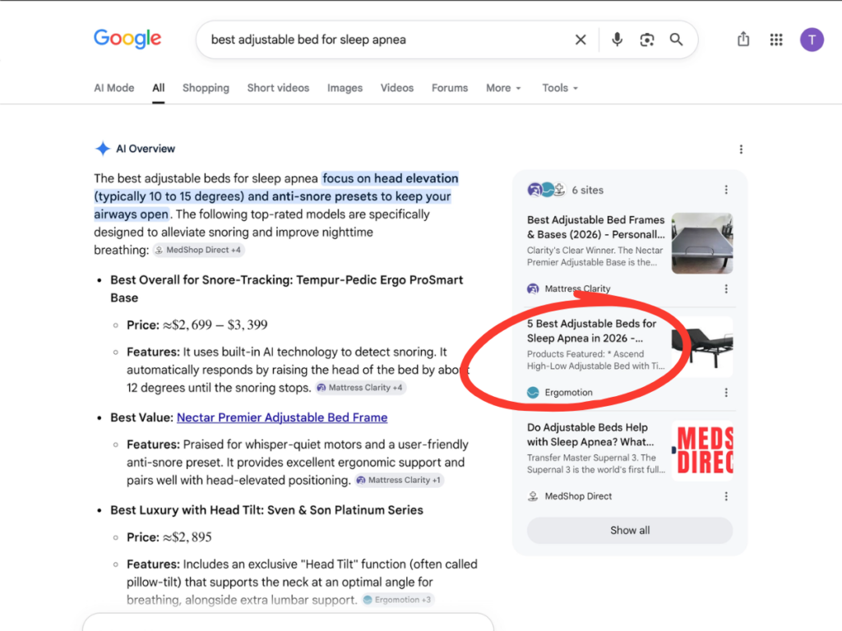Screen dimensions: 842x631
Task: Open options menu for MedShop Direct source
Action: [x=726, y=496]
